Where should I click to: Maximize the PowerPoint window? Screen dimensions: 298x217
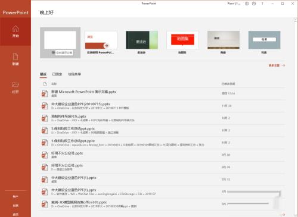click(x=283, y=4)
